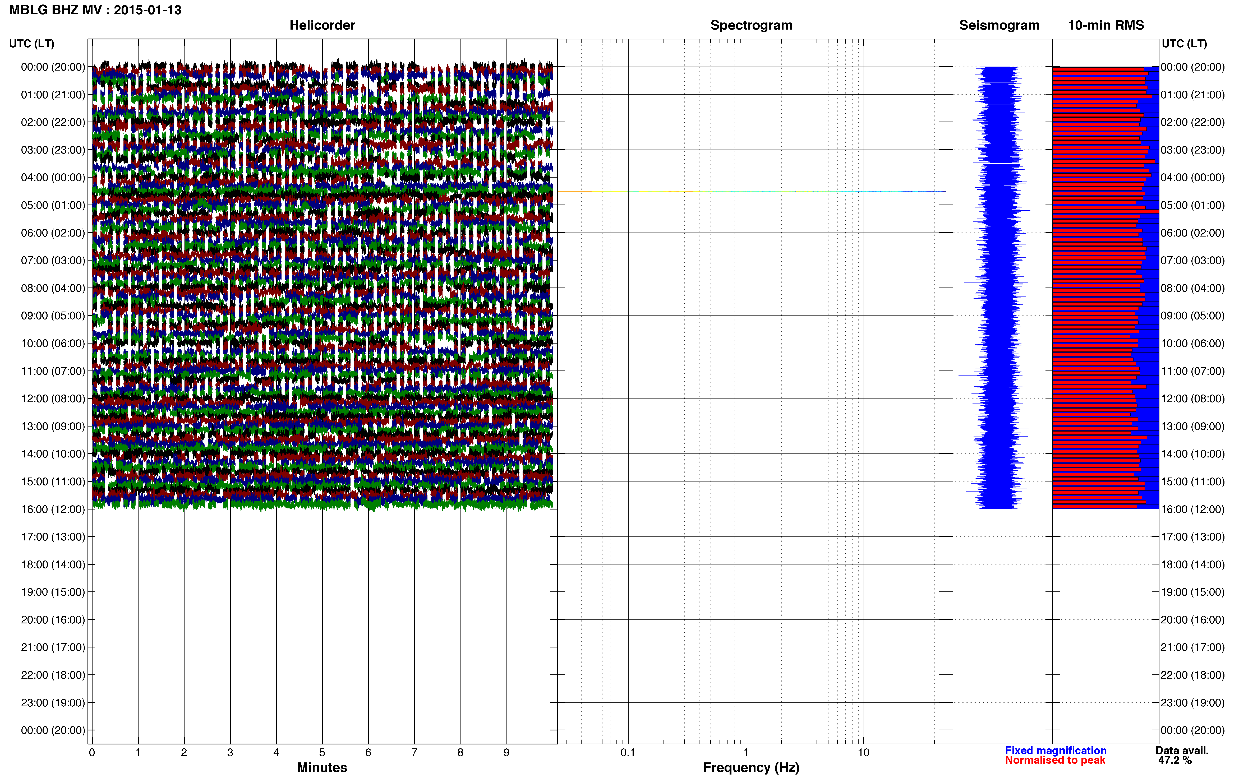This screenshot has height=783, width=1253.
Task: Click '06:00 (02:00)' on the Helicorder time axis
Action: [x=53, y=233]
